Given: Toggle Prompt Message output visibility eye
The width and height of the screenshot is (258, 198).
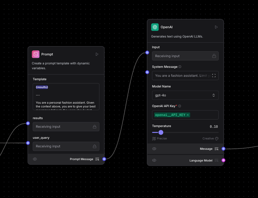Looking at the screenshot, I should point(35,159).
